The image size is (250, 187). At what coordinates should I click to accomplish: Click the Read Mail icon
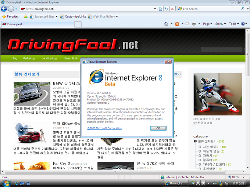tap(187, 24)
